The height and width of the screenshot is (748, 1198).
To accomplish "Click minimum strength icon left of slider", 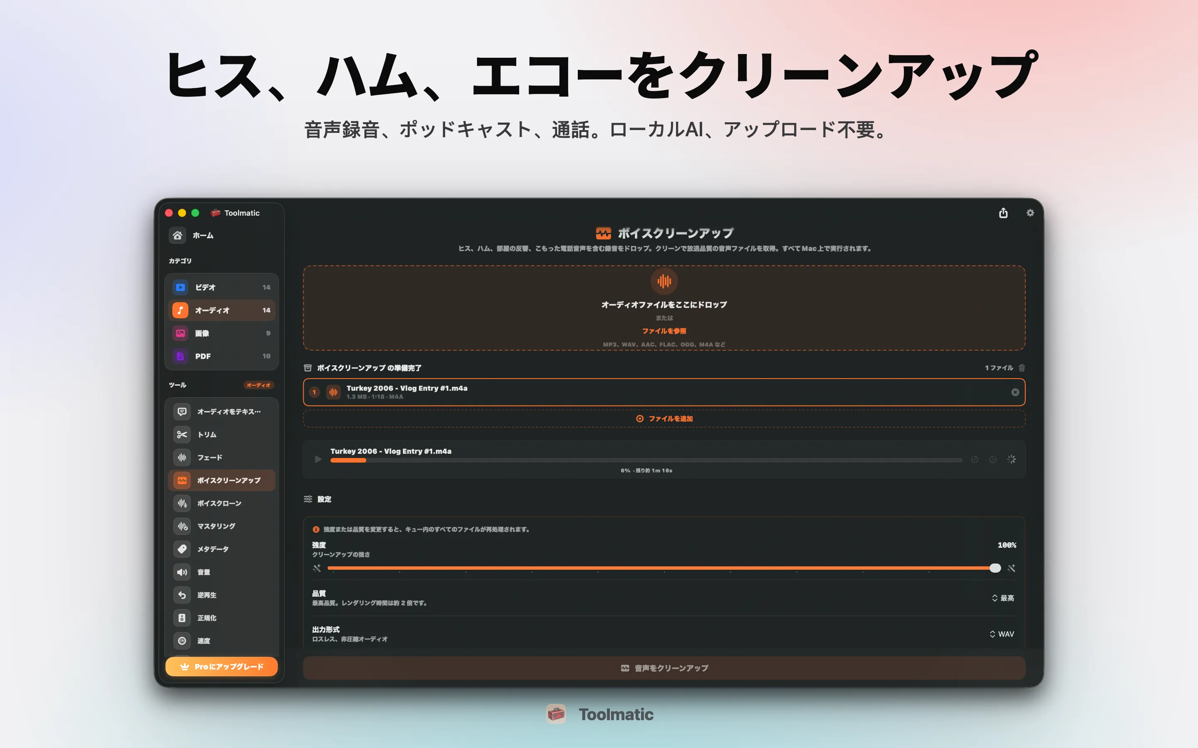I will point(317,568).
